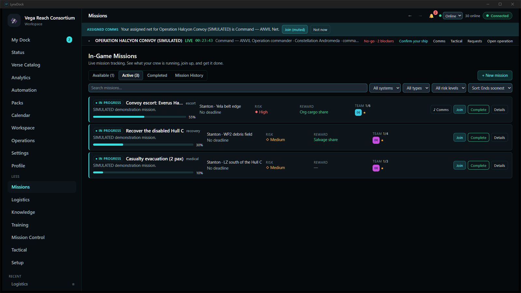Open Profile in the sidebar
This screenshot has height=293, width=521.
[x=42, y=166]
